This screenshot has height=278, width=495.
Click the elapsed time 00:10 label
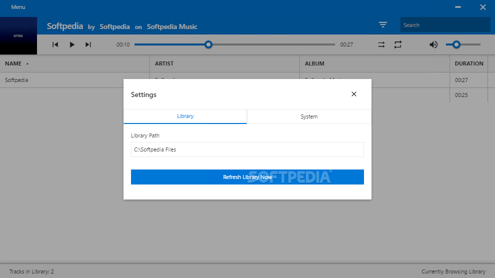click(x=123, y=44)
